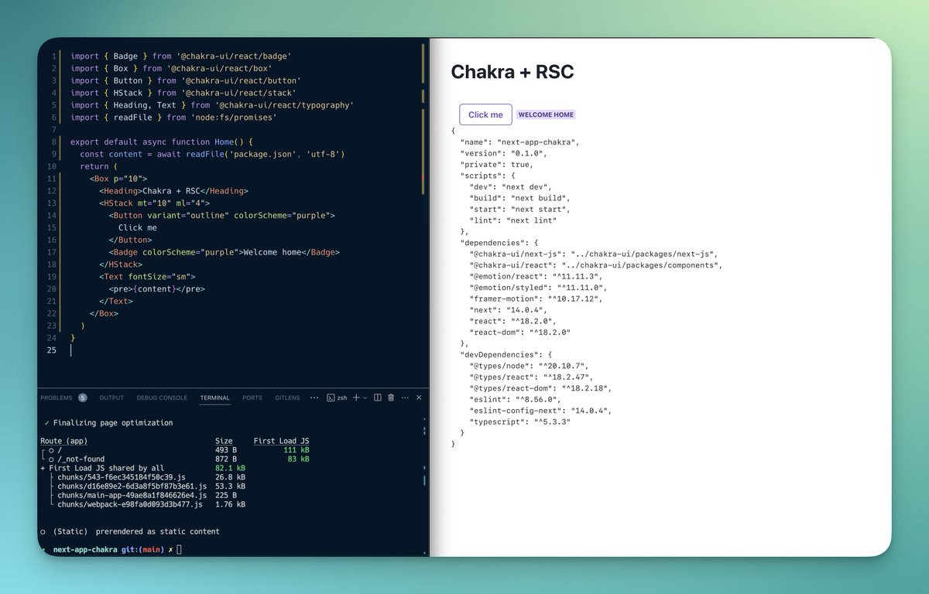Click the 'Route (app)' terminal header
Image resolution: width=929 pixels, height=594 pixels.
point(64,441)
